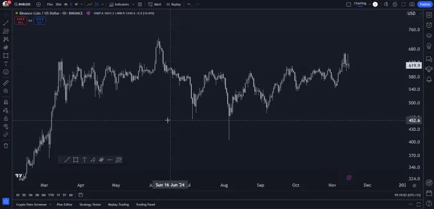Pick rectangle from floating favorites toolbar

click(x=76, y=160)
